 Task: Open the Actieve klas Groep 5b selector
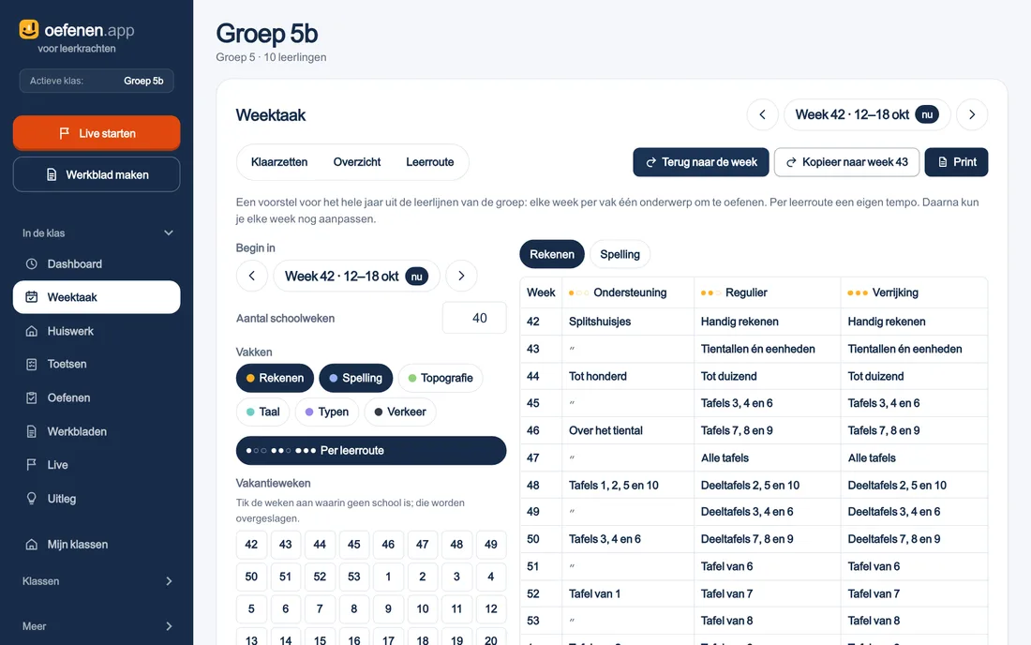[96, 81]
